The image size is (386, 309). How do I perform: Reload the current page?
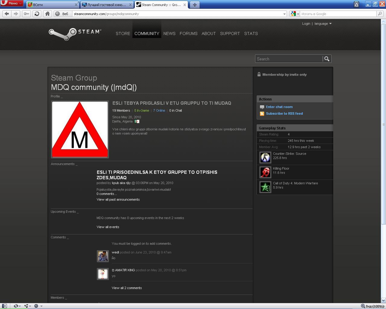click(37, 14)
